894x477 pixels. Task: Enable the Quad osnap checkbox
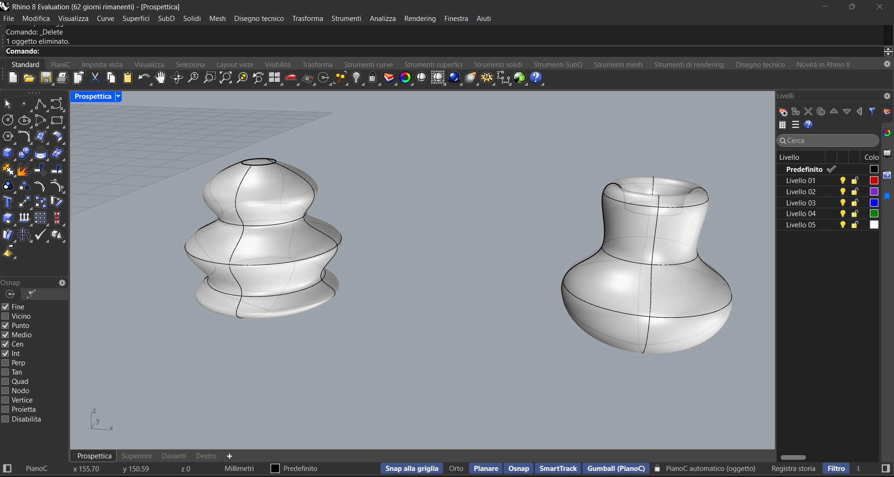[5, 381]
